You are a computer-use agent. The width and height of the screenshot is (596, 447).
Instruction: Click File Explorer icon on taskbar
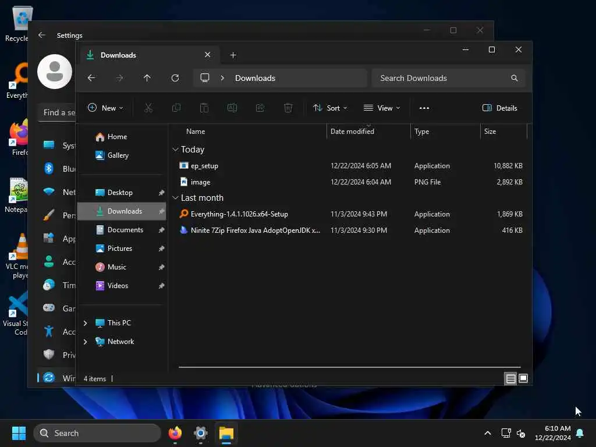[226, 433]
